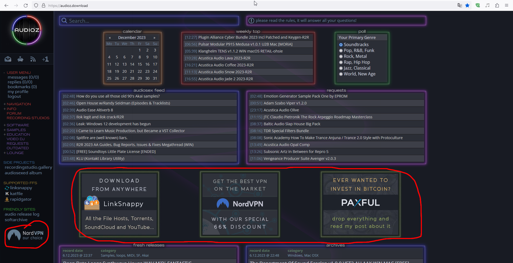This screenshot has width=513, height=263.
Task: Select Jazz, Classical in the genre poll
Action: [341, 68]
